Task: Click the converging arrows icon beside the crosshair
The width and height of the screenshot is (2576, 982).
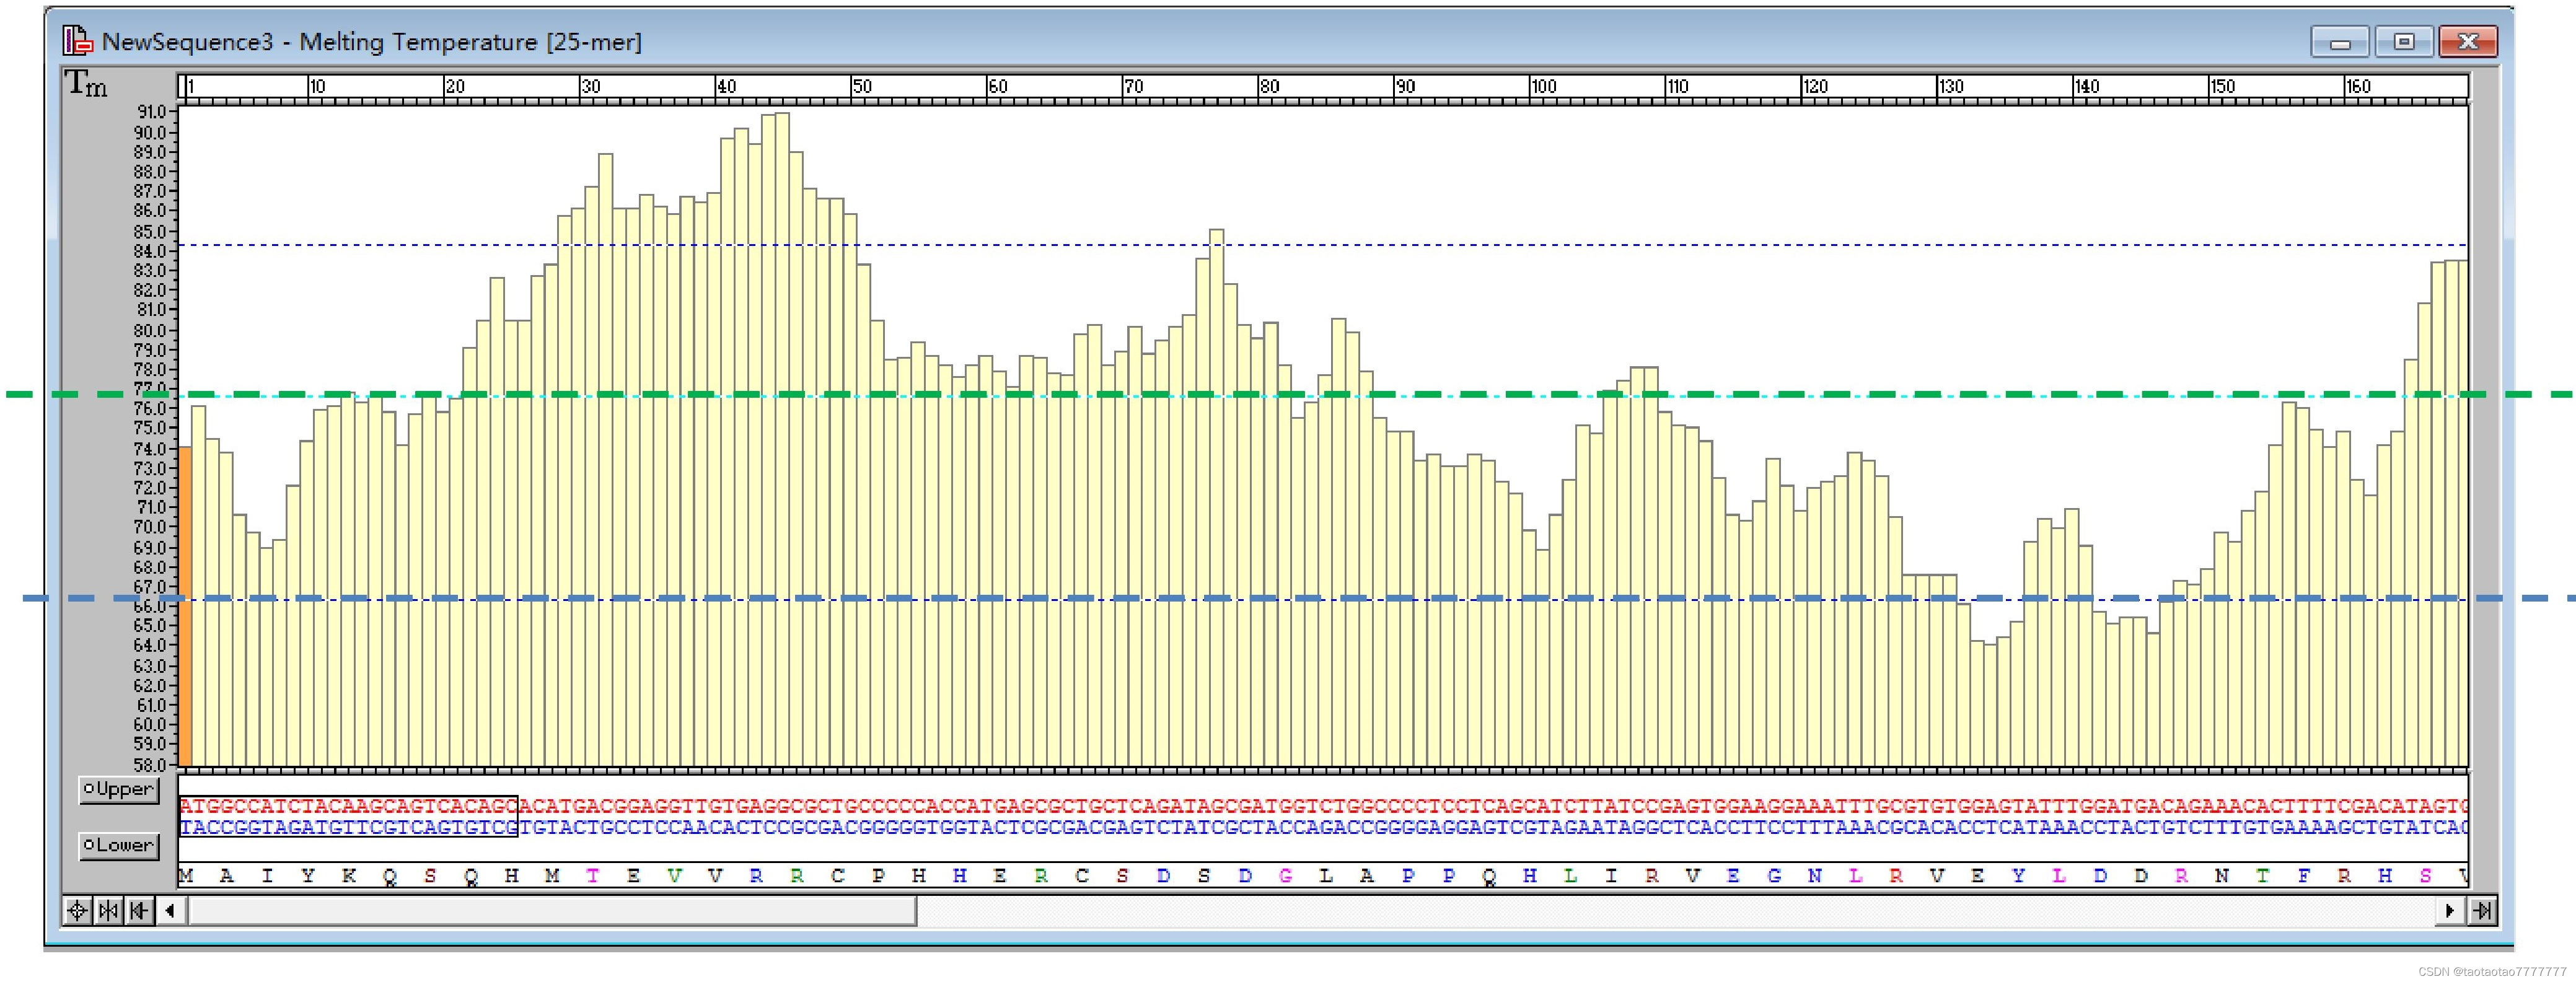Action: (x=108, y=911)
